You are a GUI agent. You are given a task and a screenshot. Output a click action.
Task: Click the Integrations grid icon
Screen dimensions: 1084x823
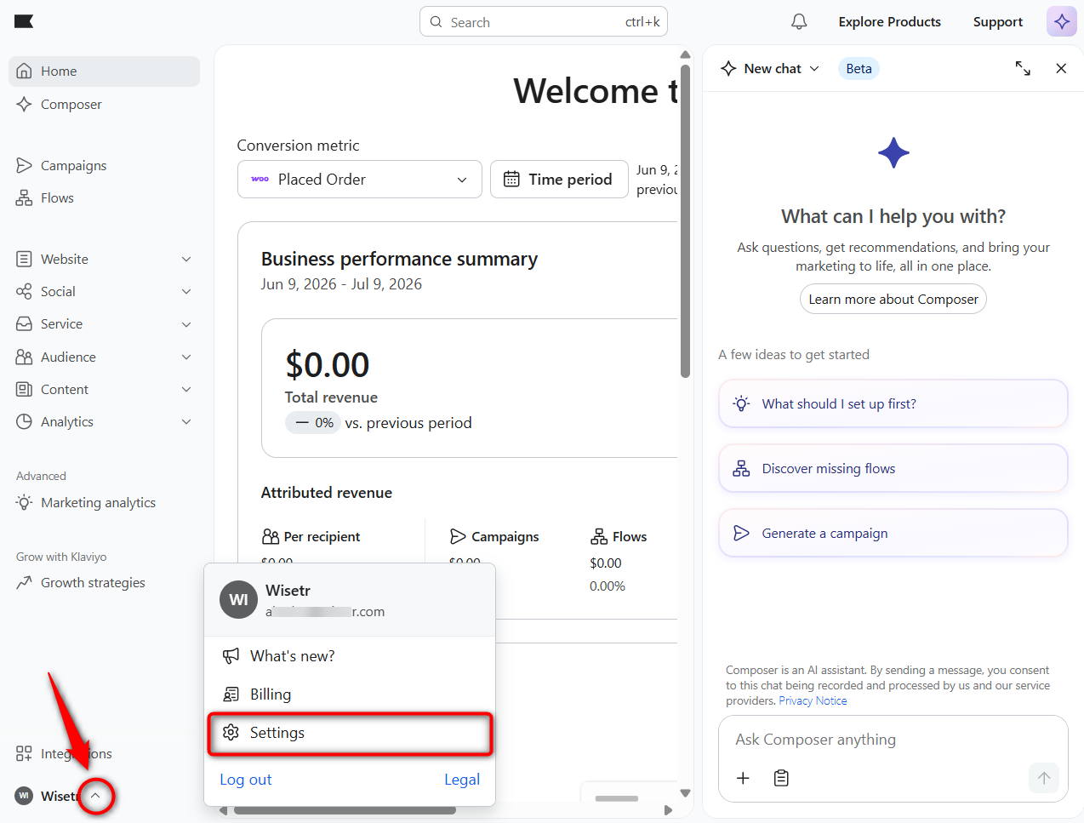[24, 754]
